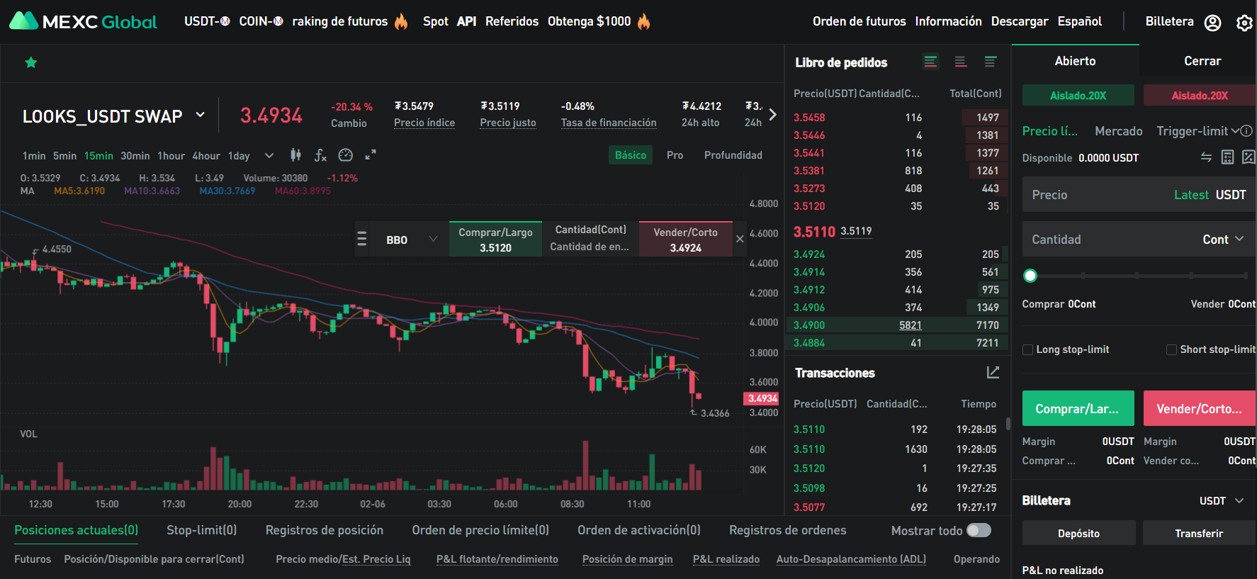Click the MEXC Global logo
The width and height of the screenshot is (1257, 579).
[83, 21]
